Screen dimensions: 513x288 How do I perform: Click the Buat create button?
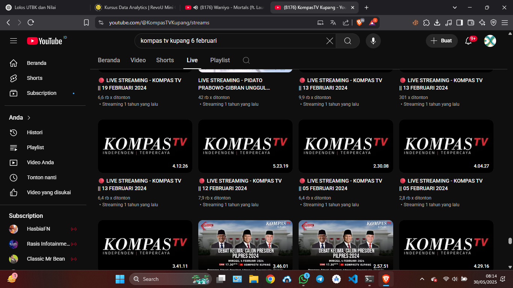click(442, 41)
